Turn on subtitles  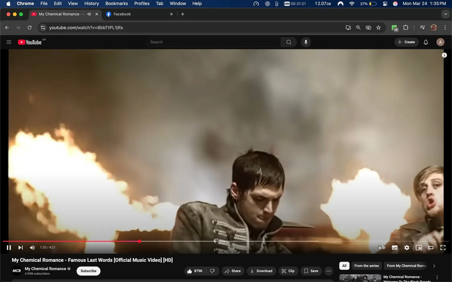tap(395, 248)
